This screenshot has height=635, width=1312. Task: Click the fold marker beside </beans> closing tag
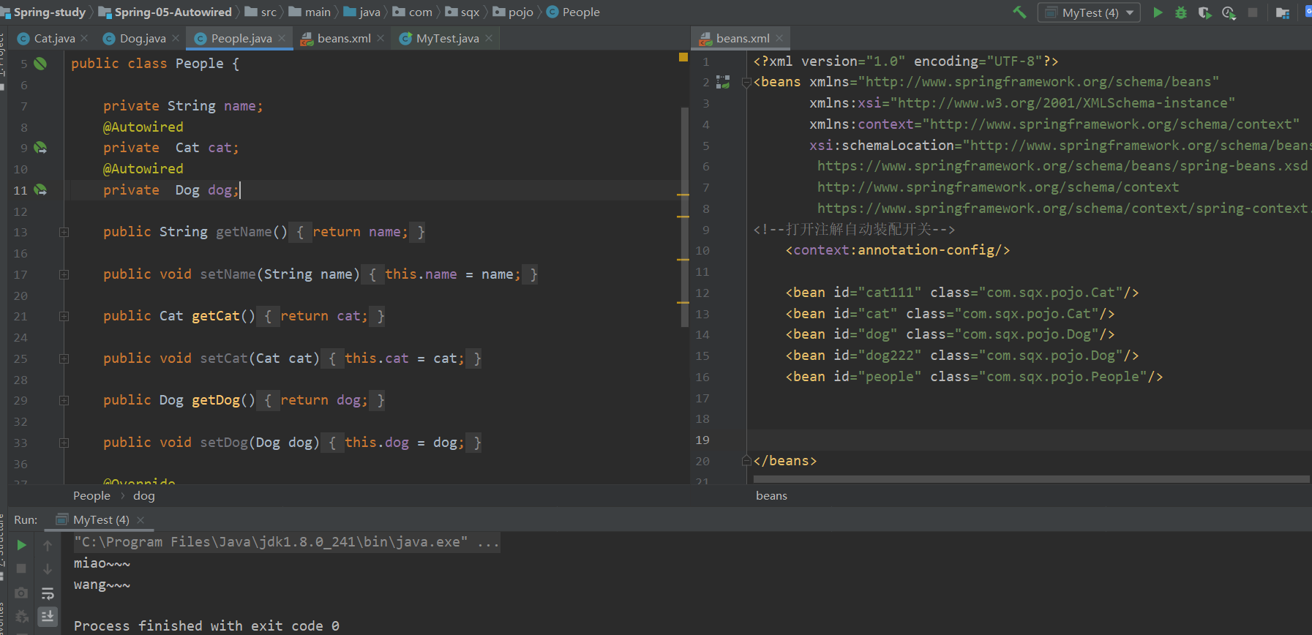point(746,460)
